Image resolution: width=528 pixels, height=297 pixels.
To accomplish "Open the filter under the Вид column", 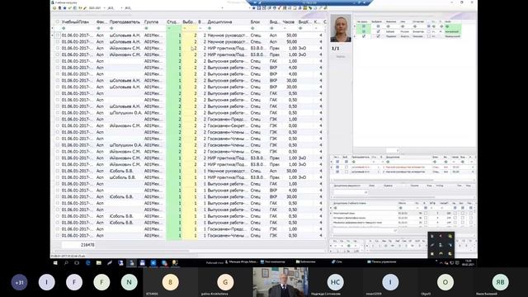I will [271, 28].
